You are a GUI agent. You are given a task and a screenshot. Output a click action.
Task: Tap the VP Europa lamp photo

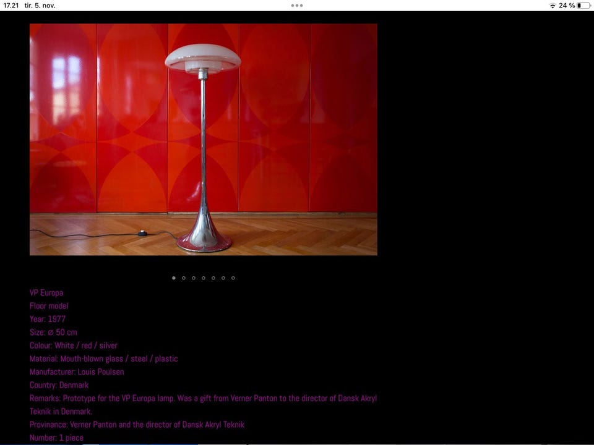(x=203, y=139)
